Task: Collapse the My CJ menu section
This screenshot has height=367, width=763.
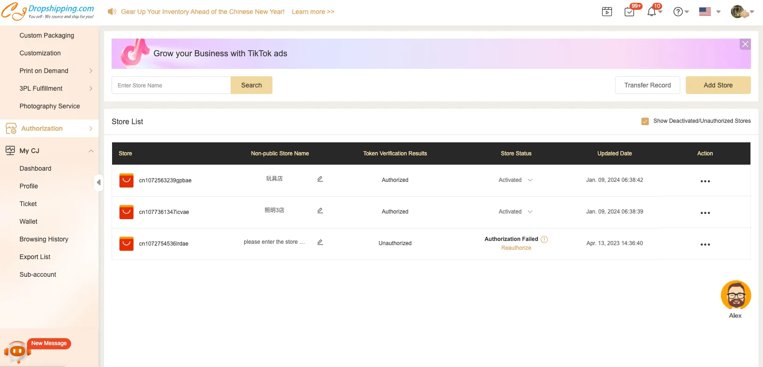Action: pyautogui.click(x=91, y=151)
